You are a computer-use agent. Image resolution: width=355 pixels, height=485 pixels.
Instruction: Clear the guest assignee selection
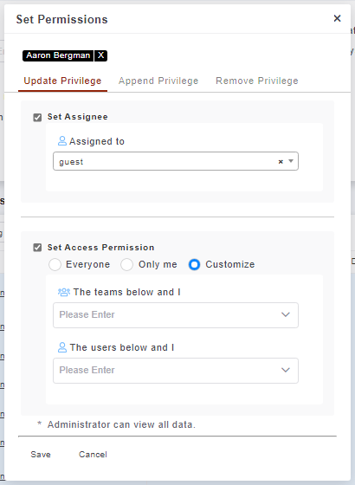(x=281, y=161)
